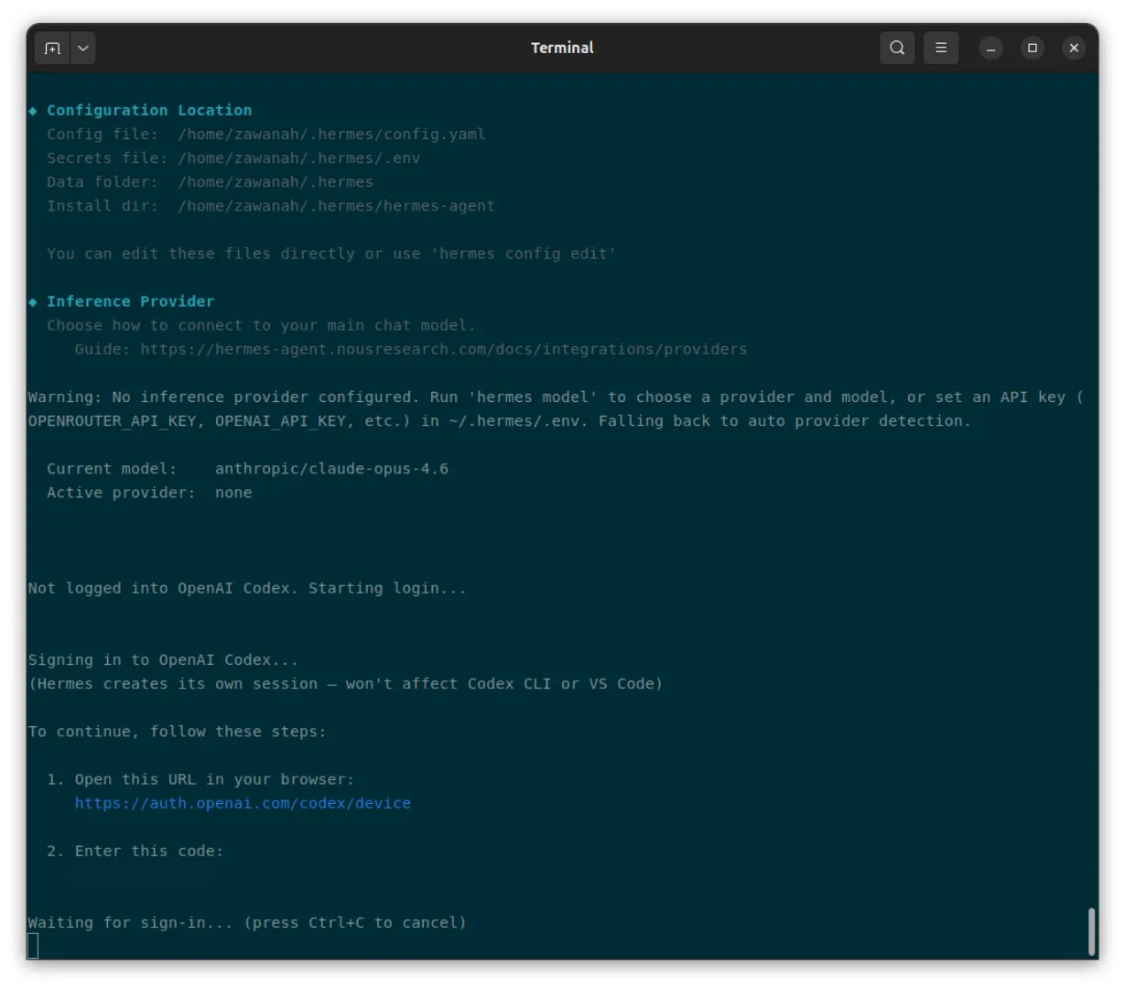The height and width of the screenshot is (989, 1125).
Task: Click the config.yaml file path
Action: pyautogui.click(x=331, y=134)
